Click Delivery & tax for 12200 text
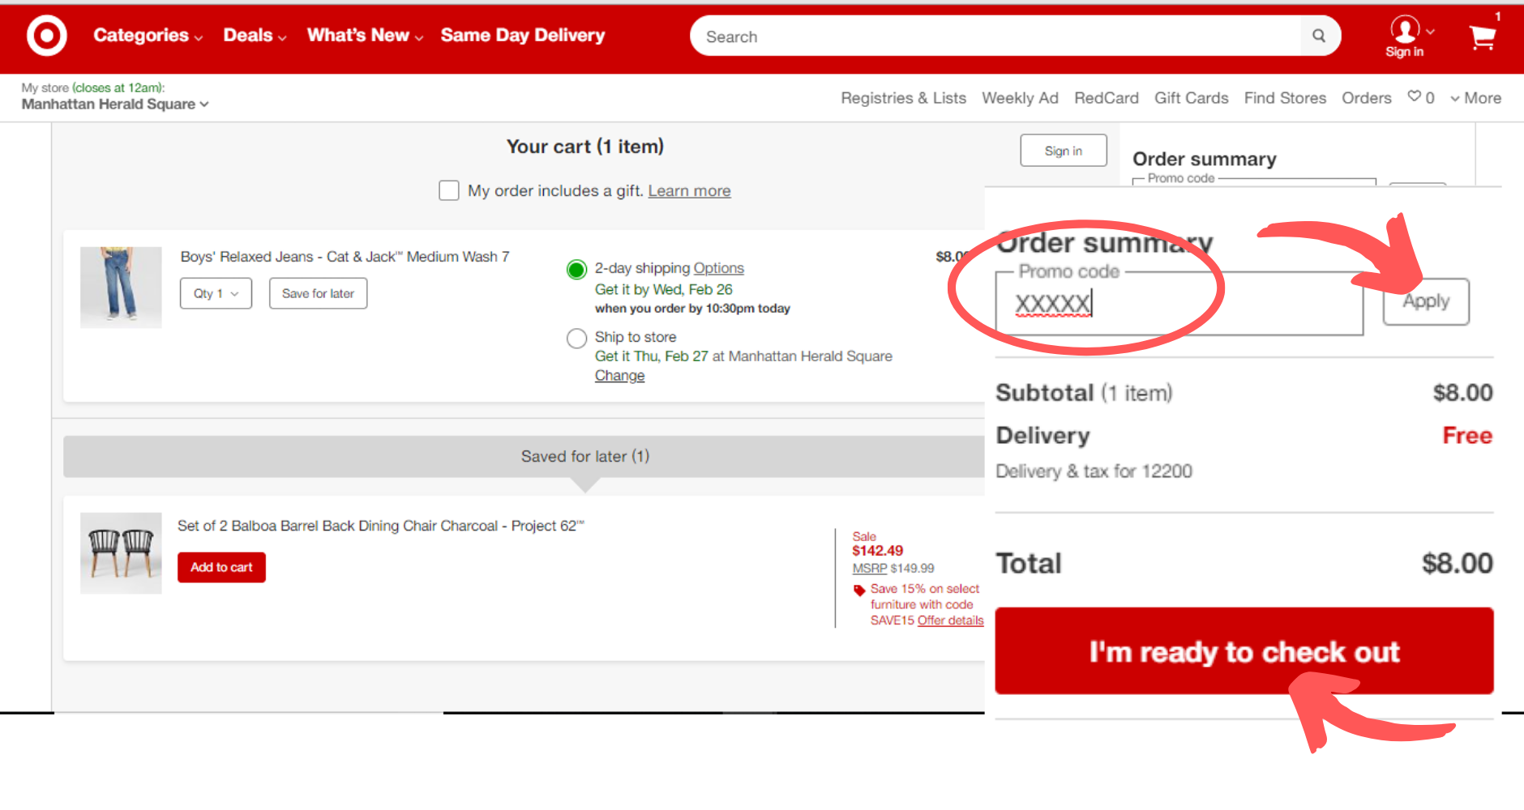 coord(1094,471)
